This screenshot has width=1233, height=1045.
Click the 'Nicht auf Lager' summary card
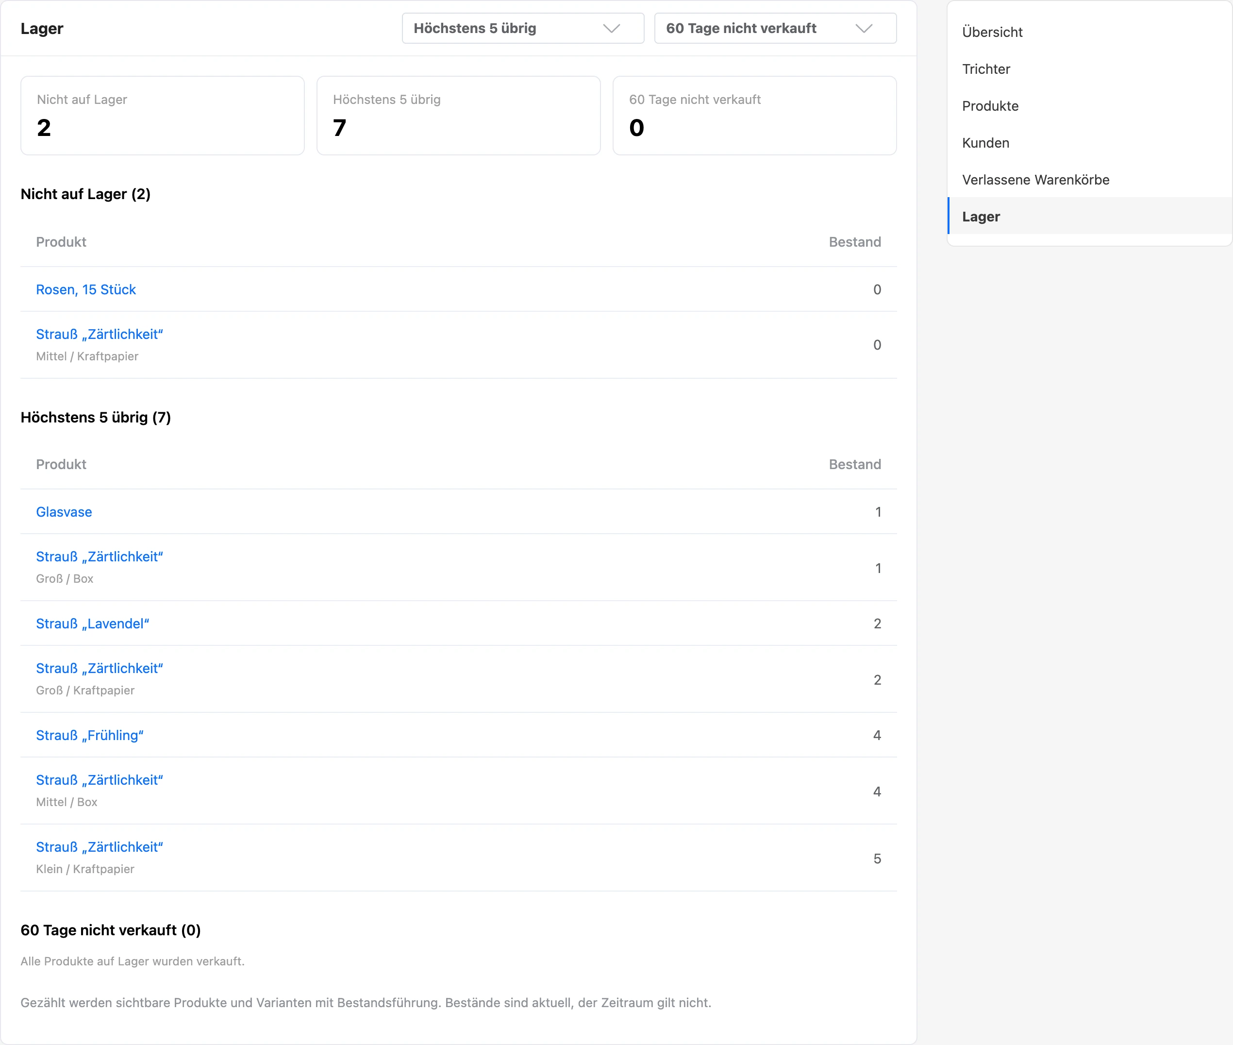pos(162,116)
